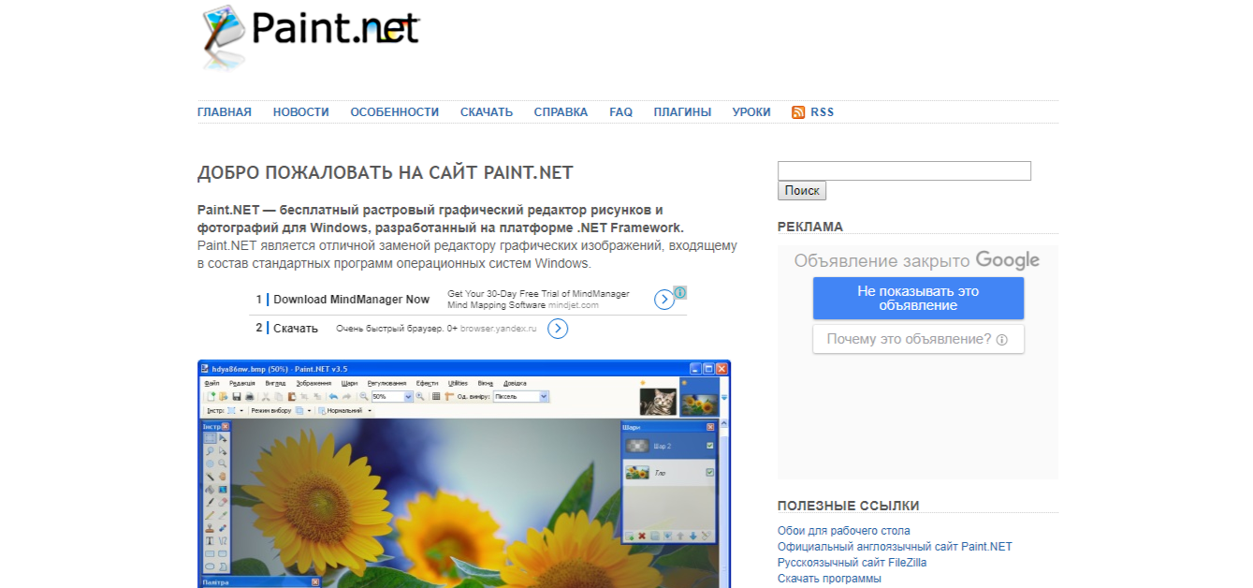Click the Save icon in the toolbar
Screen dimensions: 1253x588
click(237, 396)
